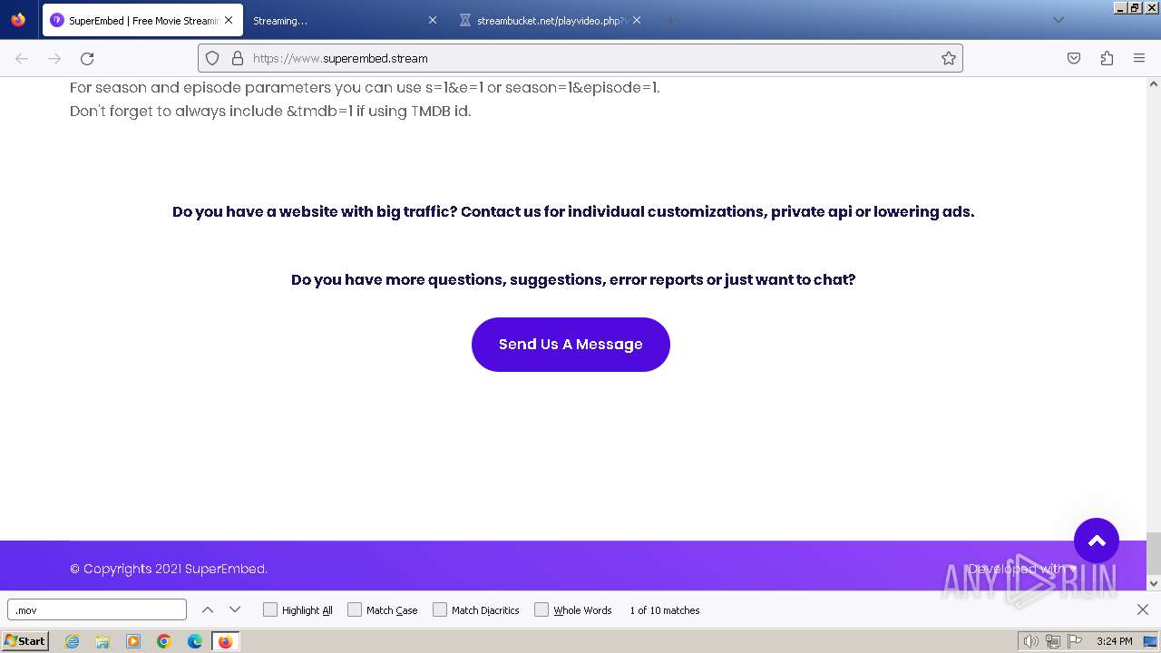Open Action Center flag icon
Screen dimensions: 1161x653
(x=1075, y=641)
